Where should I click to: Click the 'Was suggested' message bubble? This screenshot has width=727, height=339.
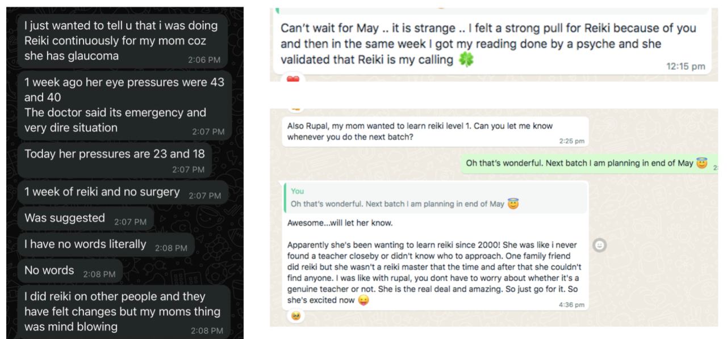[85, 219]
